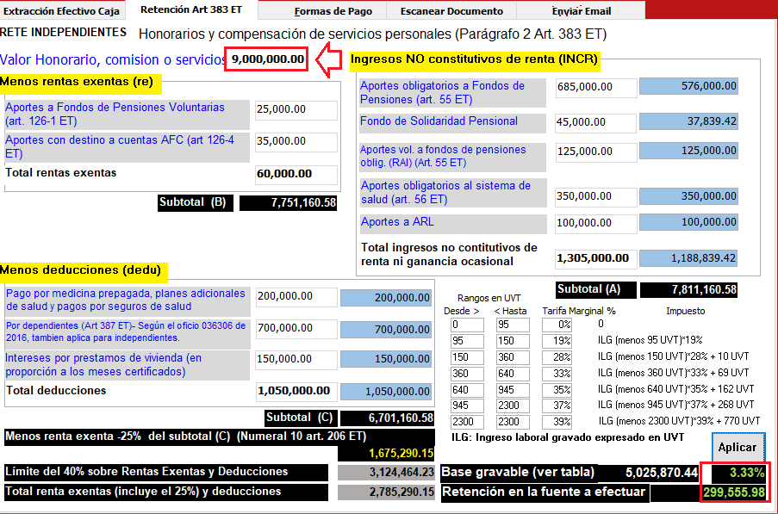Select the cuentas AFC amount field
This screenshot has width=778, height=514.
(x=296, y=142)
